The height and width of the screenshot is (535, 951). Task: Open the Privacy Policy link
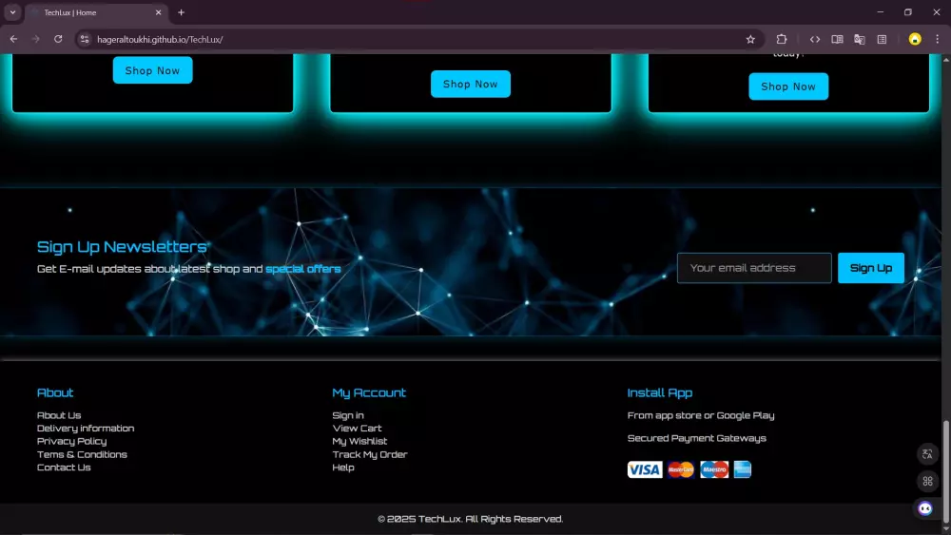(x=71, y=441)
